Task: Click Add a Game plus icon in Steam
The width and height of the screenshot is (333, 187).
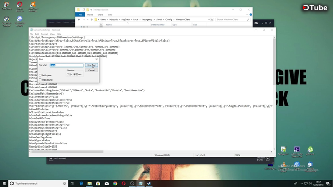Action: pos(51,158)
